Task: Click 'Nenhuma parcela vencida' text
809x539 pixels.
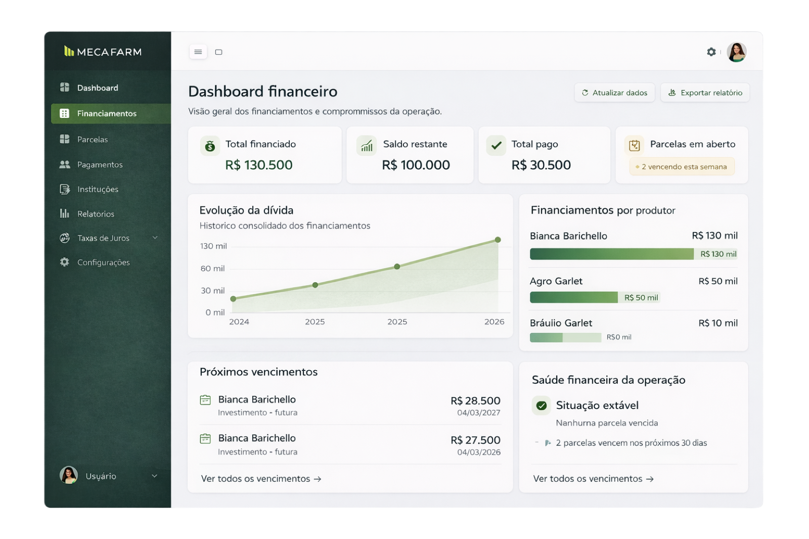Action: [607, 423]
